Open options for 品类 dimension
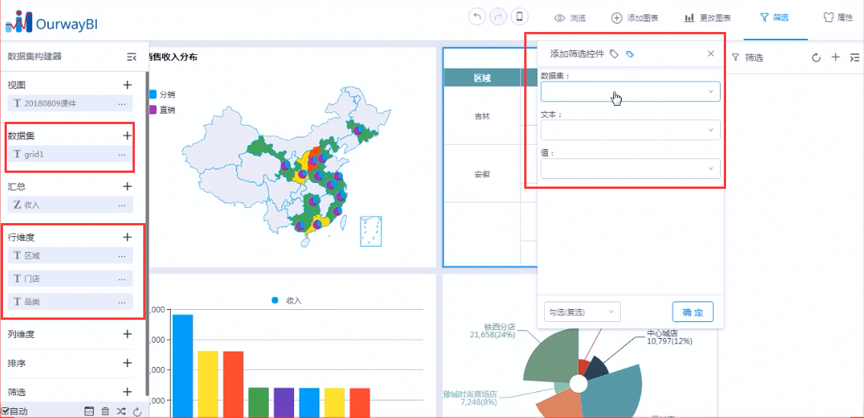864x418 pixels. [122, 302]
